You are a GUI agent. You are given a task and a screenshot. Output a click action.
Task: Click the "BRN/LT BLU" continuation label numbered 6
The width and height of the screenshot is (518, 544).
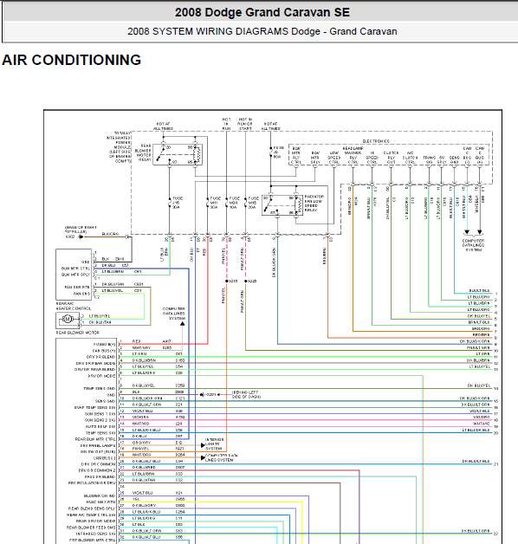[x=479, y=322]
